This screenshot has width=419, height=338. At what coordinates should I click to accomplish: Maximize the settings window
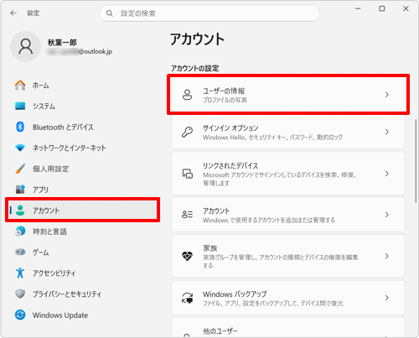coord(382,8)
